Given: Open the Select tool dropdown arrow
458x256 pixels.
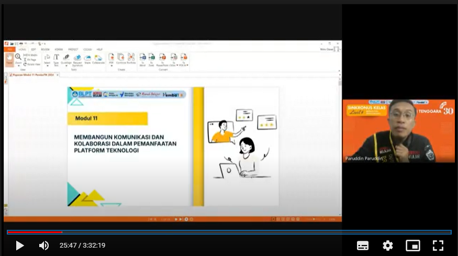Looking at the screenshot, I should 47,66.
